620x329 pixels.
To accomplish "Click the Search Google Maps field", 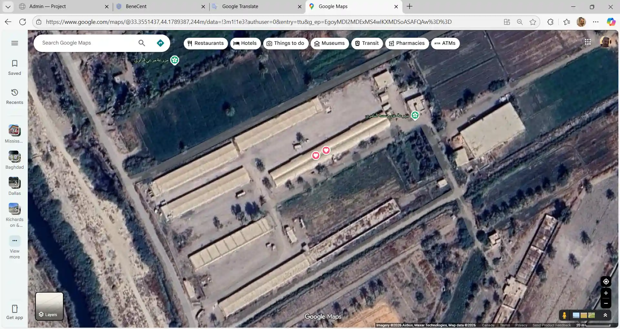I will click(x=87, y=43).
